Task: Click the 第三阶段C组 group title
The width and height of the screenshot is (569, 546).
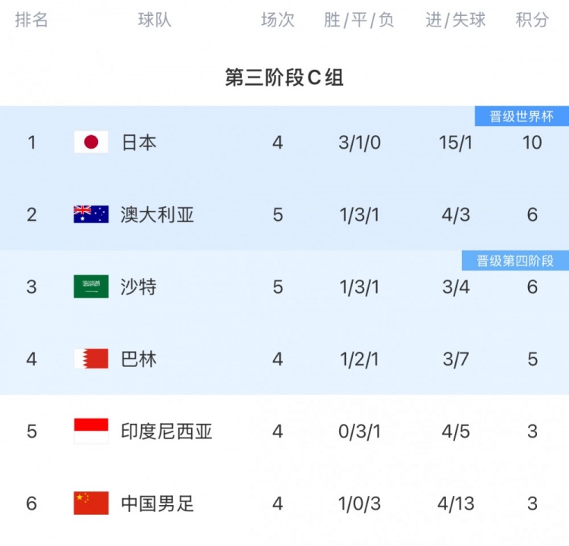Action: pyautogui.click(x=284, y=77)
